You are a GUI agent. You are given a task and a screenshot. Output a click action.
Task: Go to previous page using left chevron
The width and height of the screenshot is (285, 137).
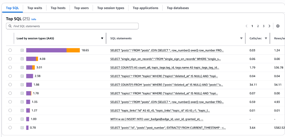tap(247, 26)
